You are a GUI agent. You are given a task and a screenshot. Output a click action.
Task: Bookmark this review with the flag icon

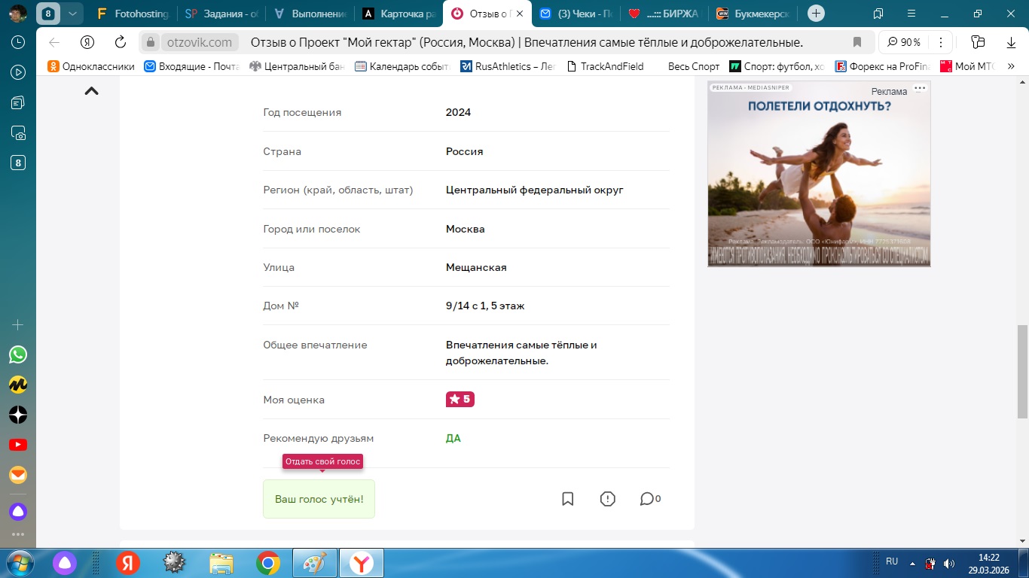tap(568, 499)
